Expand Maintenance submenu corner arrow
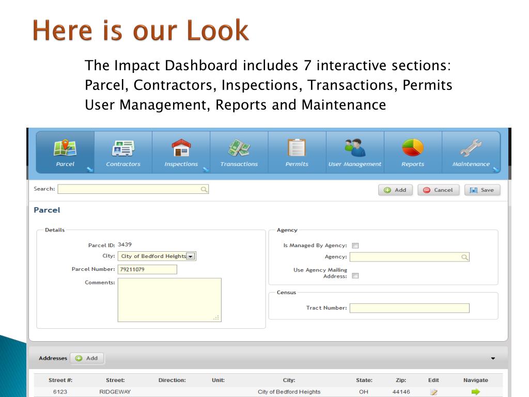The width and height of the screenshot is (529, 397). [x=496, y=170]
